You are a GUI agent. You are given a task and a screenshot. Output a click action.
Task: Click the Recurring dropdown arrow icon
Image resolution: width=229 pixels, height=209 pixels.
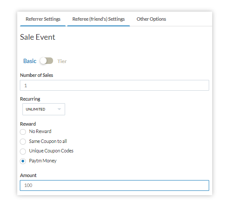(x=59, y=109)
